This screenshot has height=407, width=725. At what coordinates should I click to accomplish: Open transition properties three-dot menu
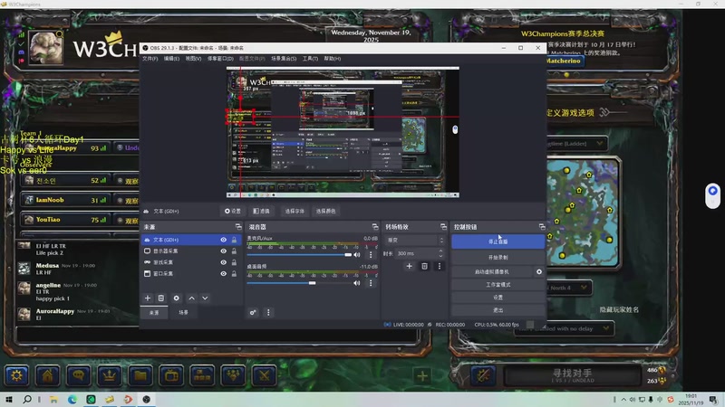pyautogui.click(x=440, y=266)
